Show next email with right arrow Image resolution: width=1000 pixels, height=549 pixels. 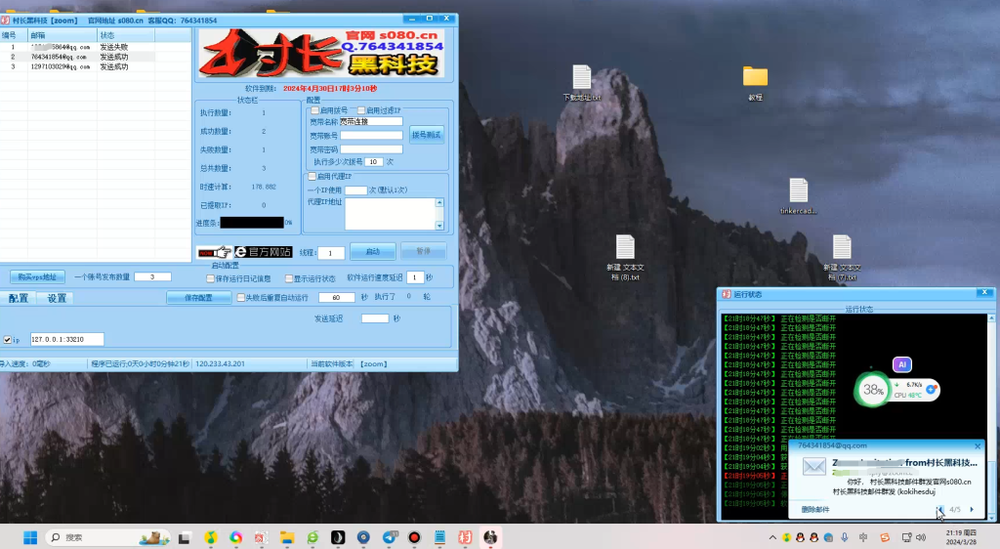pyautogui.click(x=972, y=509)
